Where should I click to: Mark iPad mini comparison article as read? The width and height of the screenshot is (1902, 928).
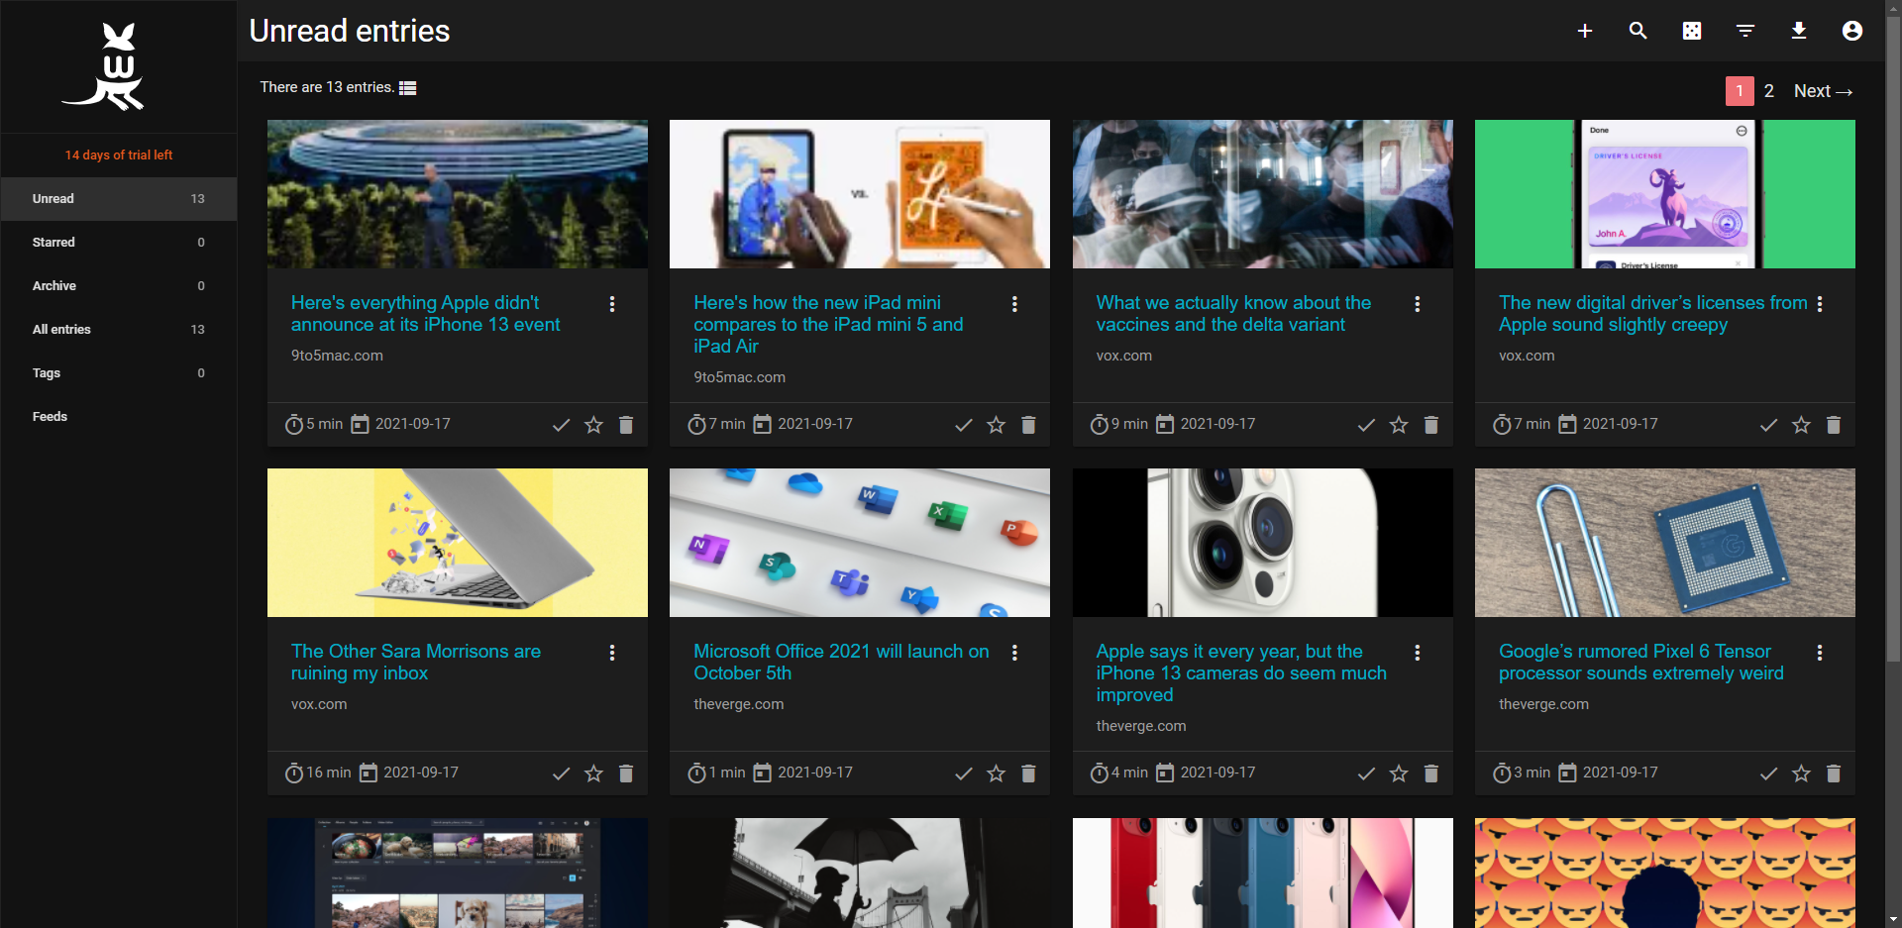tap(964, 425)
